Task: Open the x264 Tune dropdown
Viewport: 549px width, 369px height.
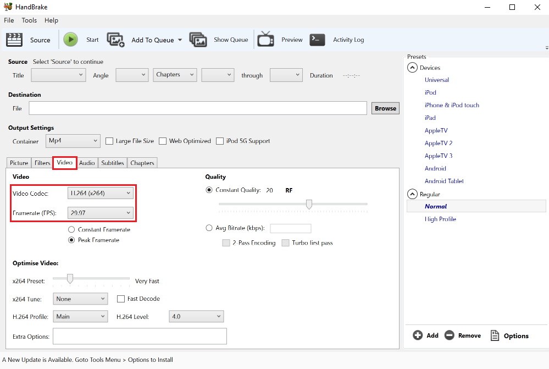Action: point(80,299)
